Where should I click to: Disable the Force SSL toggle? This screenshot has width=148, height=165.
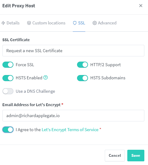pyautogui.click(x=8, y=65)
